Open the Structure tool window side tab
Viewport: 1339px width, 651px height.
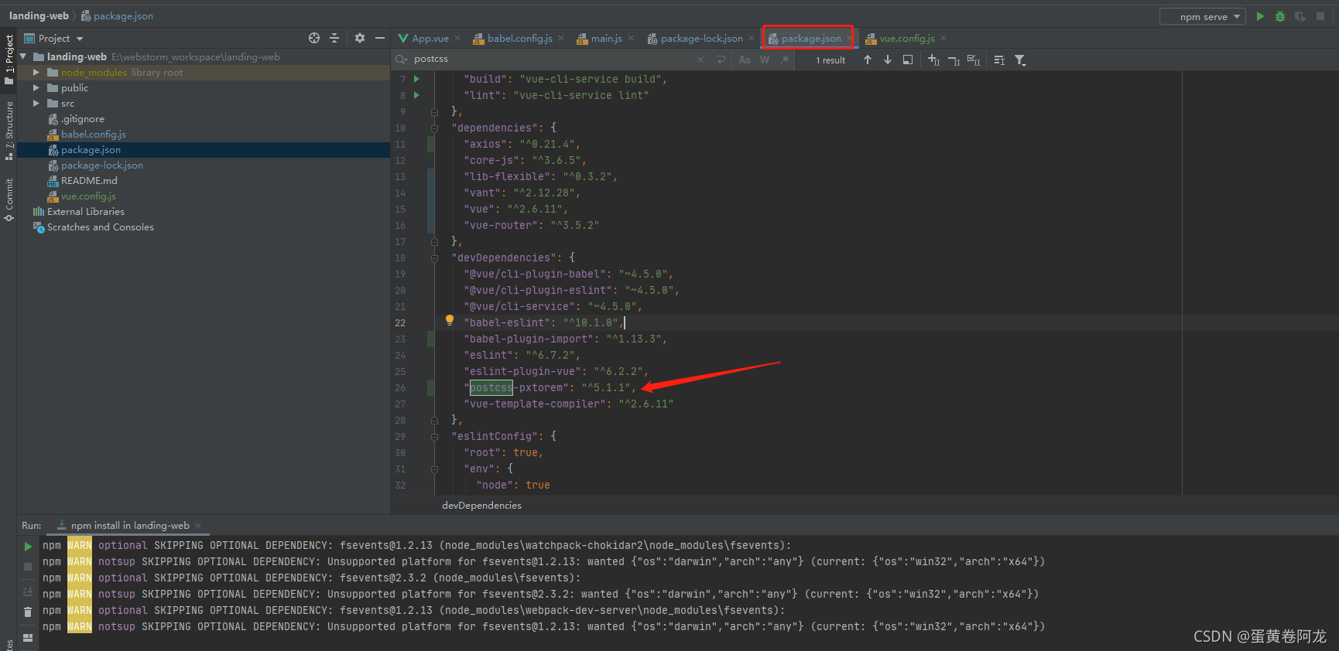[9, 130]
